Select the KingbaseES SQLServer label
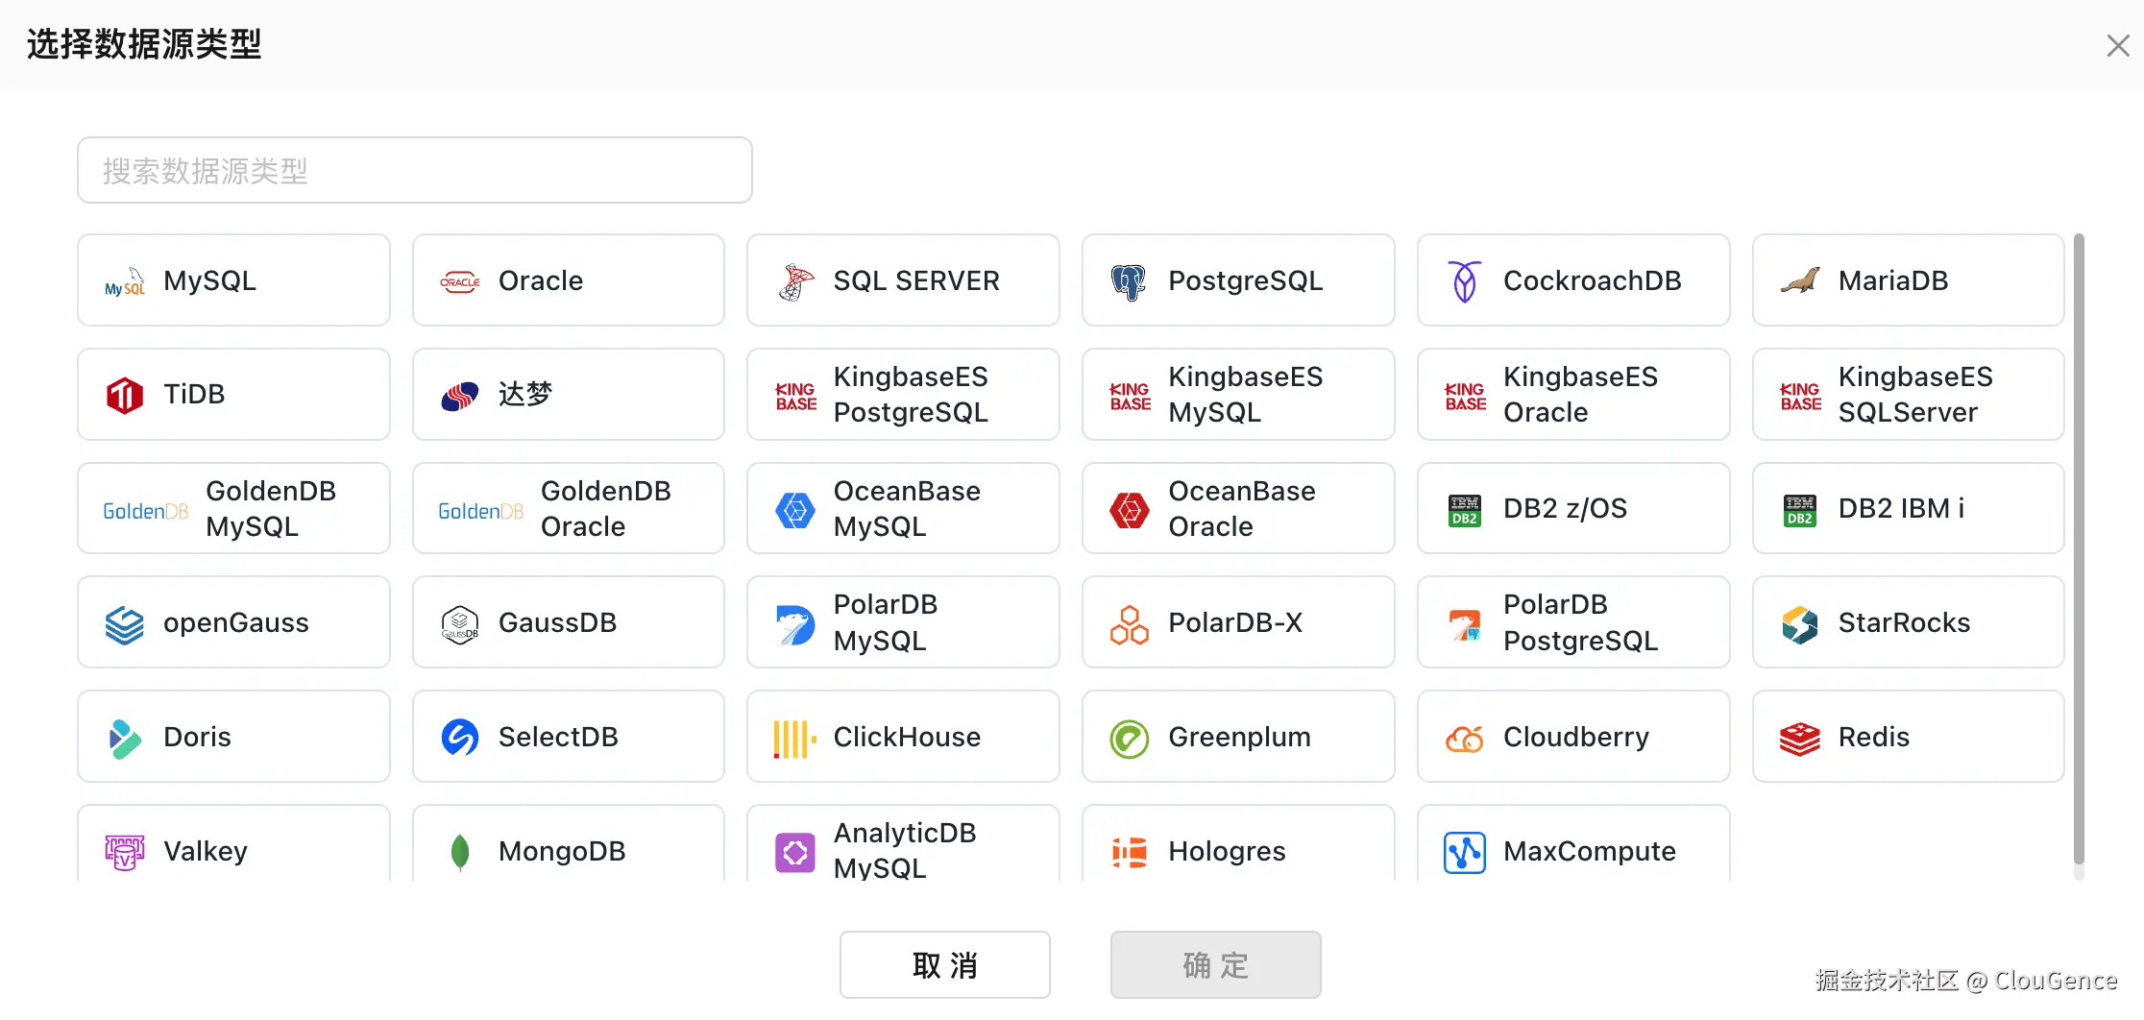Image resolution: width=2144 pixels, height=1020 pixels. point(1915,395)
